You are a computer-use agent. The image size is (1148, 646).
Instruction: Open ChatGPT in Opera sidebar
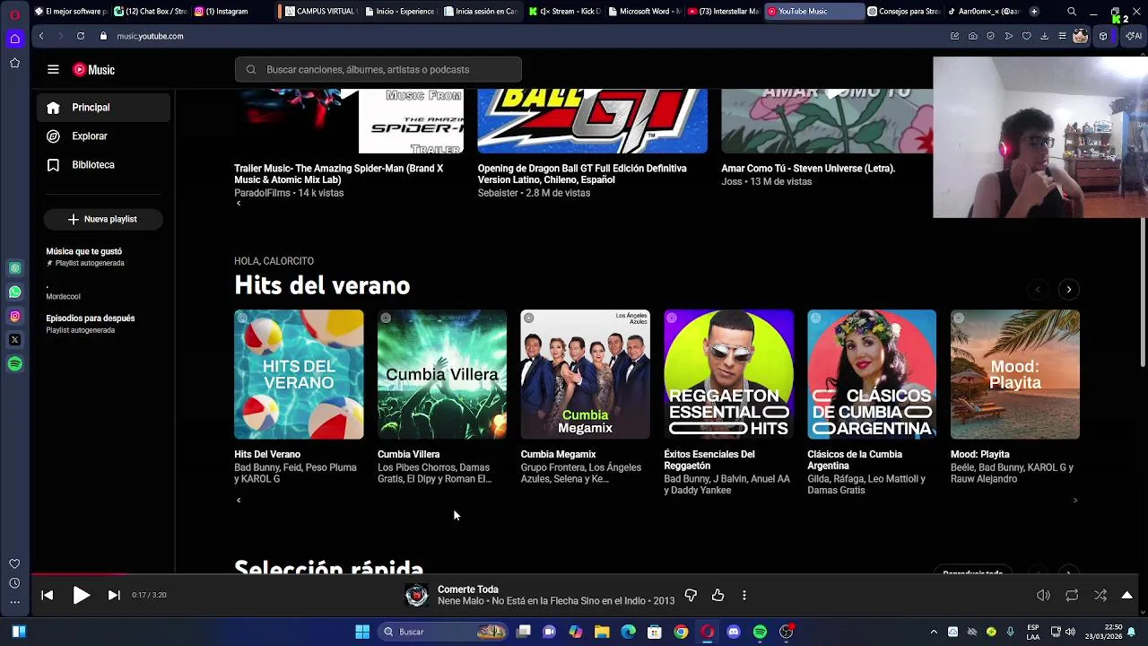pyautogui.click(x=14, y=268)
